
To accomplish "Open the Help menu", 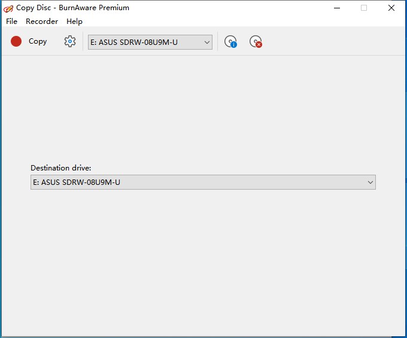I will [x=74, y=21].
